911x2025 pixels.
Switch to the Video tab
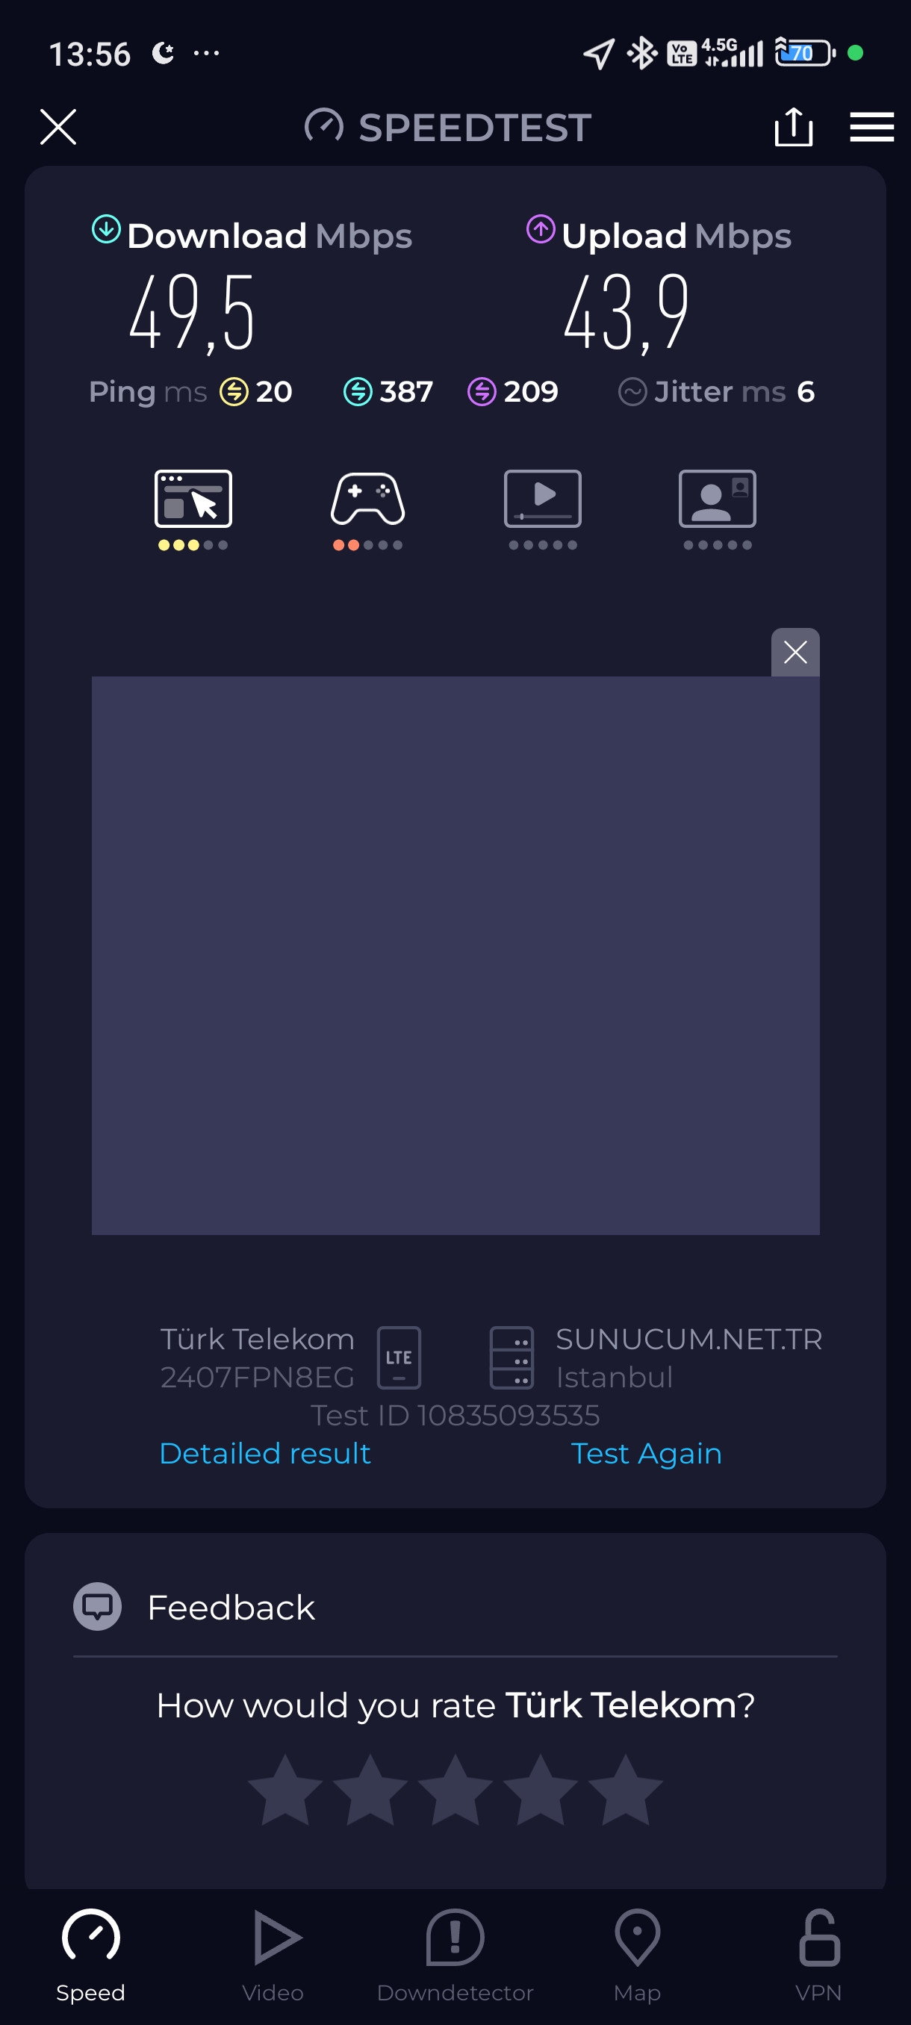click(273, 1955)
